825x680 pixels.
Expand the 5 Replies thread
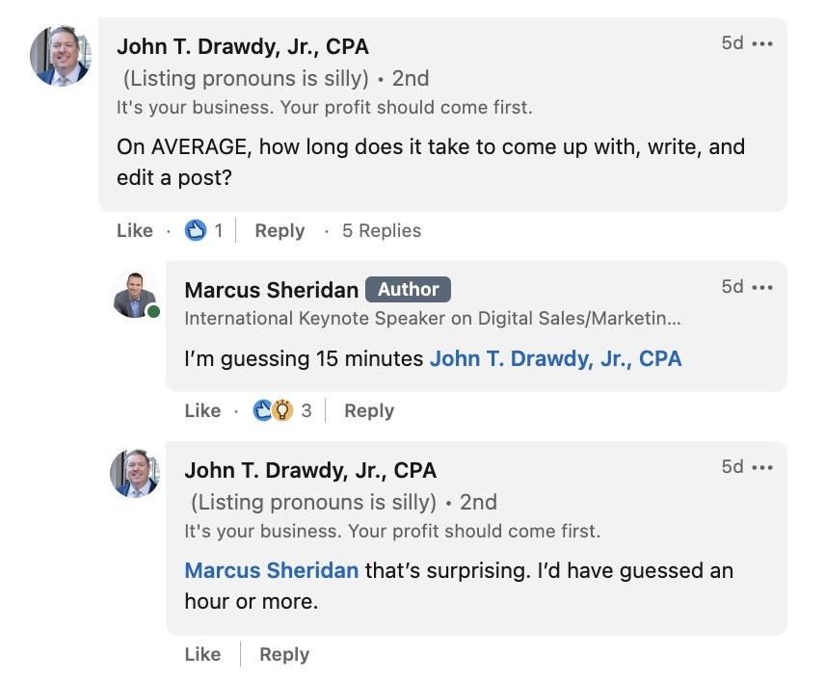pyautogui.click(x=382, y=231)
